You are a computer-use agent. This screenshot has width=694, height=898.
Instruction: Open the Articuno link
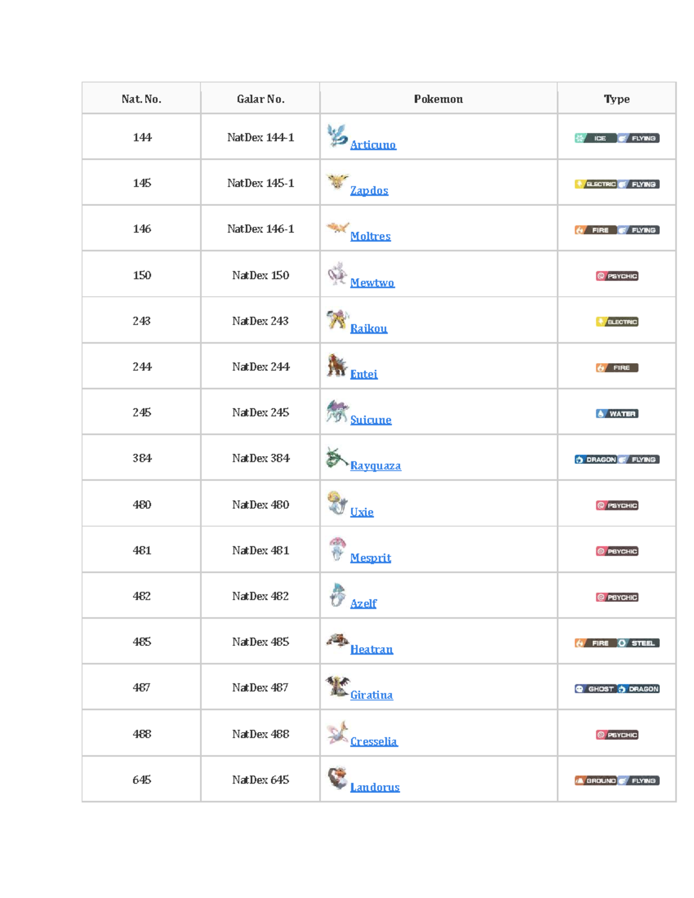pos(373,145)
